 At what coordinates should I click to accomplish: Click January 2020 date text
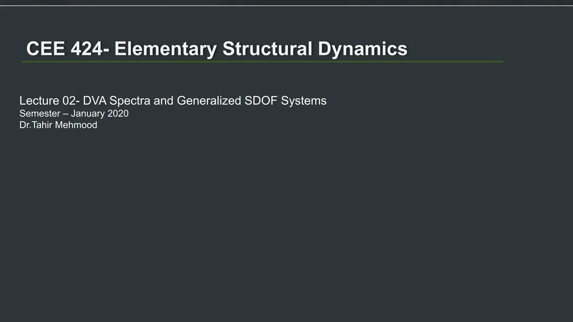(x=100, y=113)
